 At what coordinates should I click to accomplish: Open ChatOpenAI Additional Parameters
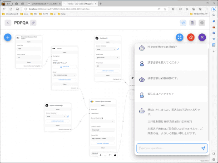[108, 71]
